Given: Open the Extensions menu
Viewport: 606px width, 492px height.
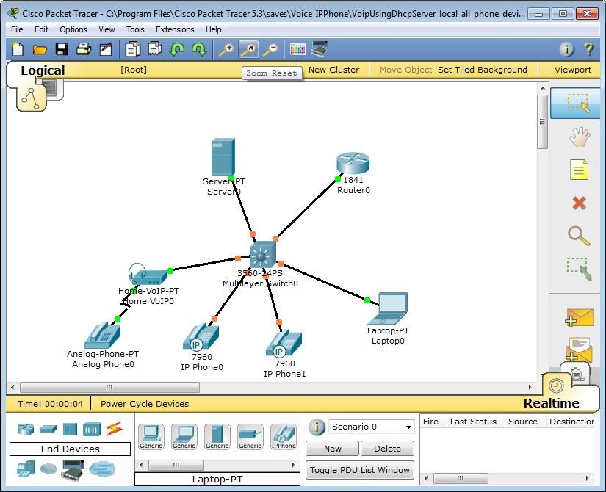Looking at the screenshot, I should click(175, 29).
